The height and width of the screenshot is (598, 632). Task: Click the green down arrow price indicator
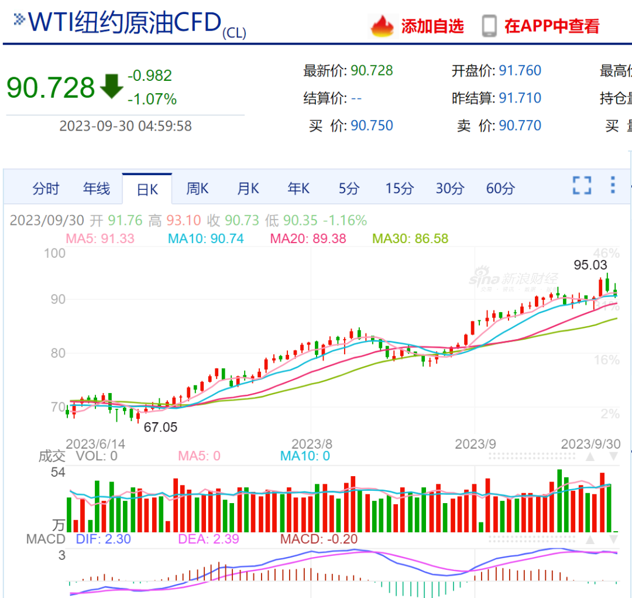(x=111, y=86)
